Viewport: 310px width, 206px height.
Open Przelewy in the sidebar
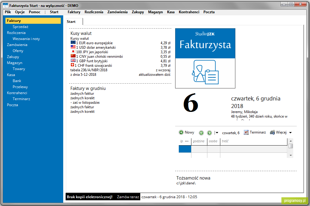coord(20,87)
